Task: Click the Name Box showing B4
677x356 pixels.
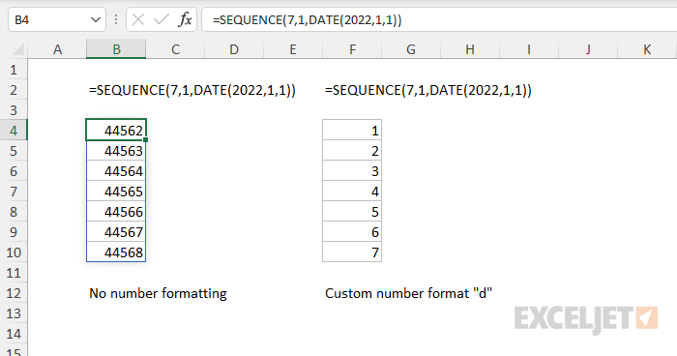Action: tap(56, 20)
